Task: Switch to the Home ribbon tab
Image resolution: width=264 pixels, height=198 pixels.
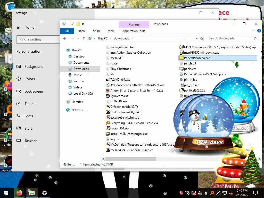Action: pos(82,31)
